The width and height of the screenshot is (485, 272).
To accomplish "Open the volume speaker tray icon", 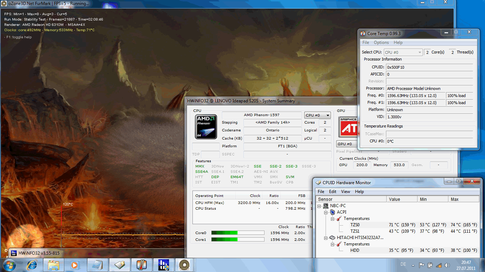I will pos(447,265).
